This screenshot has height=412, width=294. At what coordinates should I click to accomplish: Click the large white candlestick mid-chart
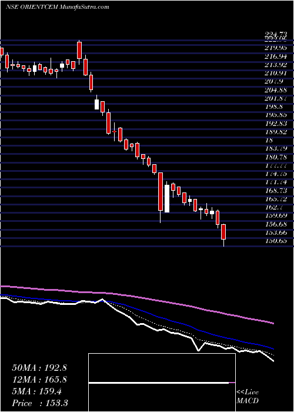point(167,199)
